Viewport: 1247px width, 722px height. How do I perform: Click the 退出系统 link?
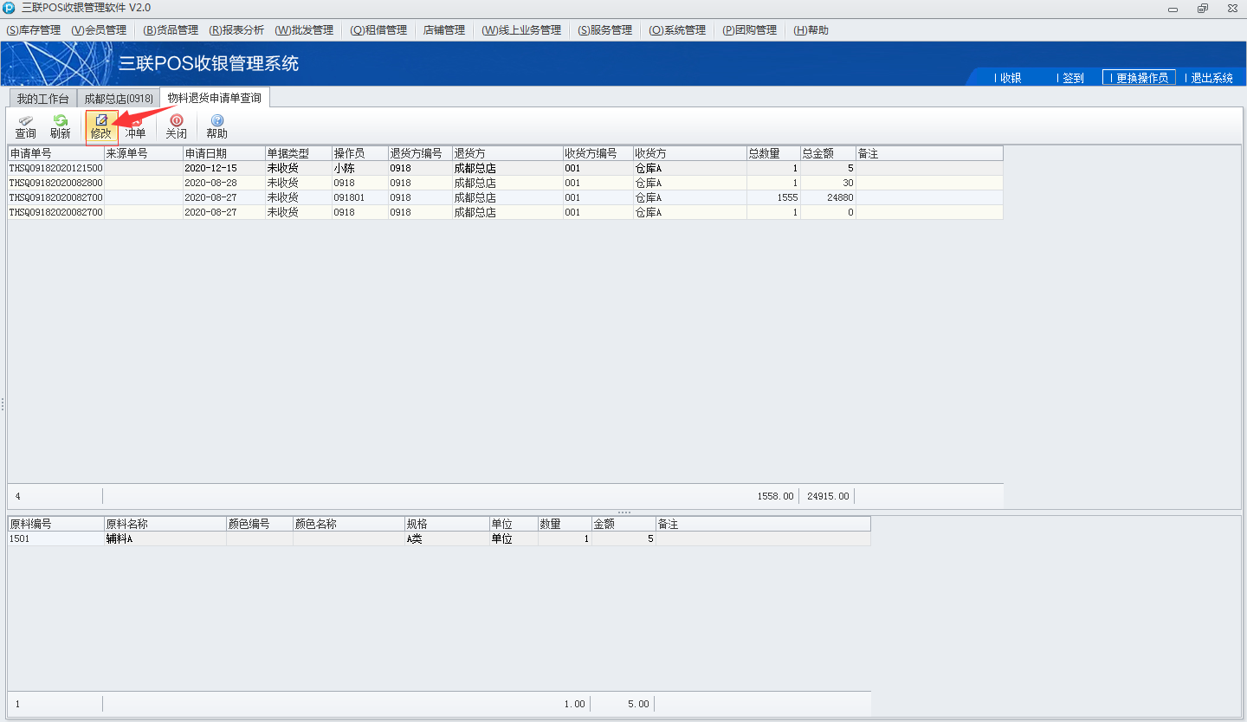(x=1211, y=78)
